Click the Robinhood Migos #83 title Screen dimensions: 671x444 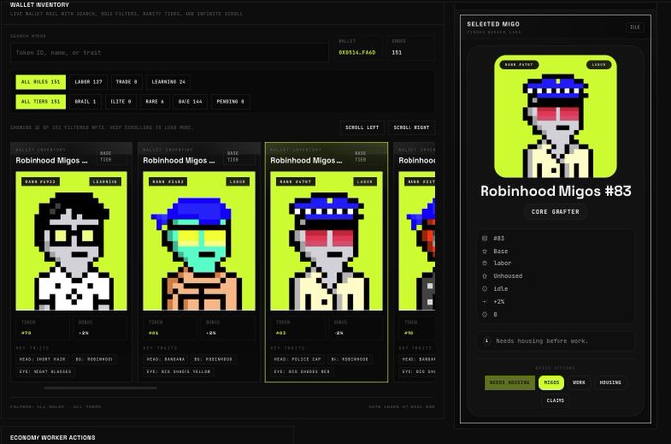[x=556, y=191]
